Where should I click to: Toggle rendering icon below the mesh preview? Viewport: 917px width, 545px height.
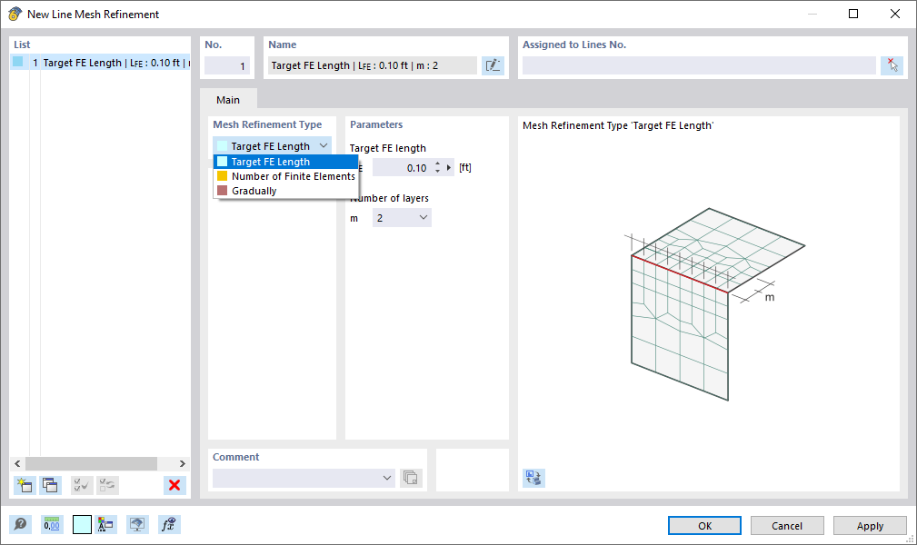pos(533,477)
